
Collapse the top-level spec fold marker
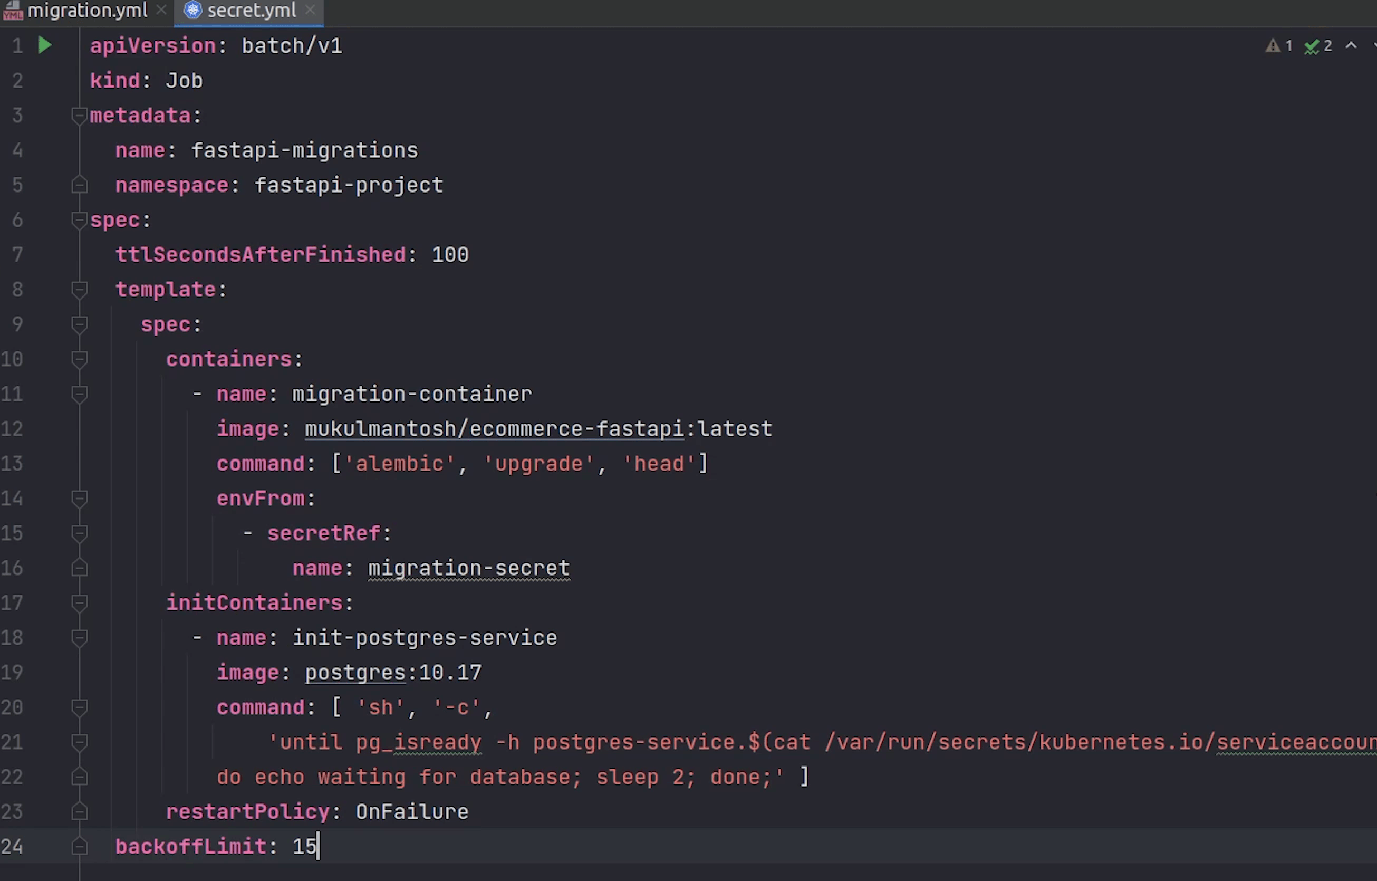click(80, 219)
